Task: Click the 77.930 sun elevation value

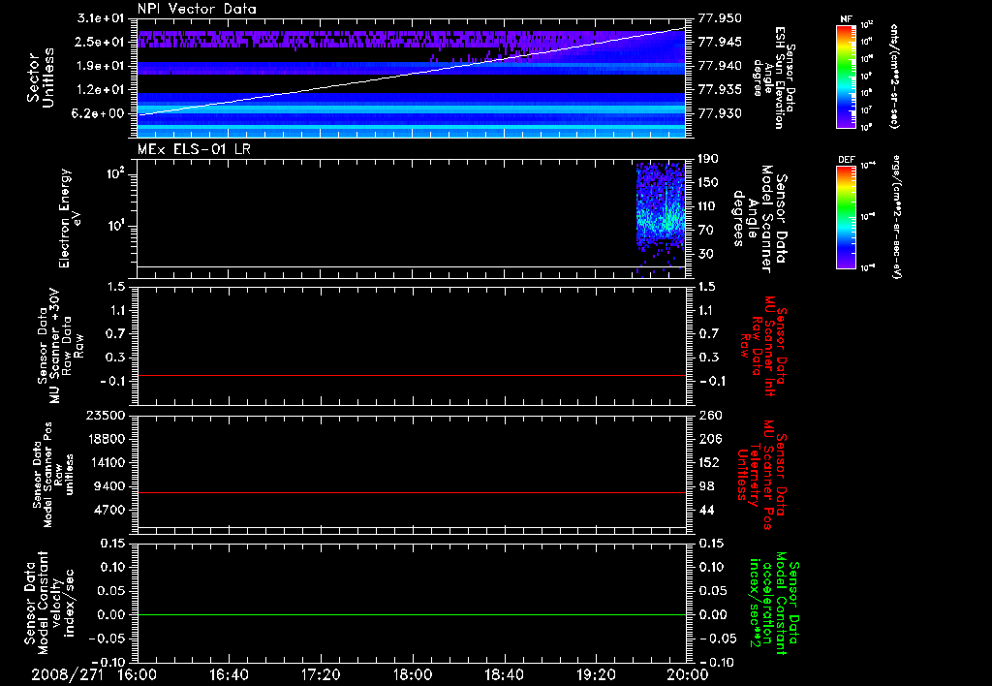Action: click(720, 113)
